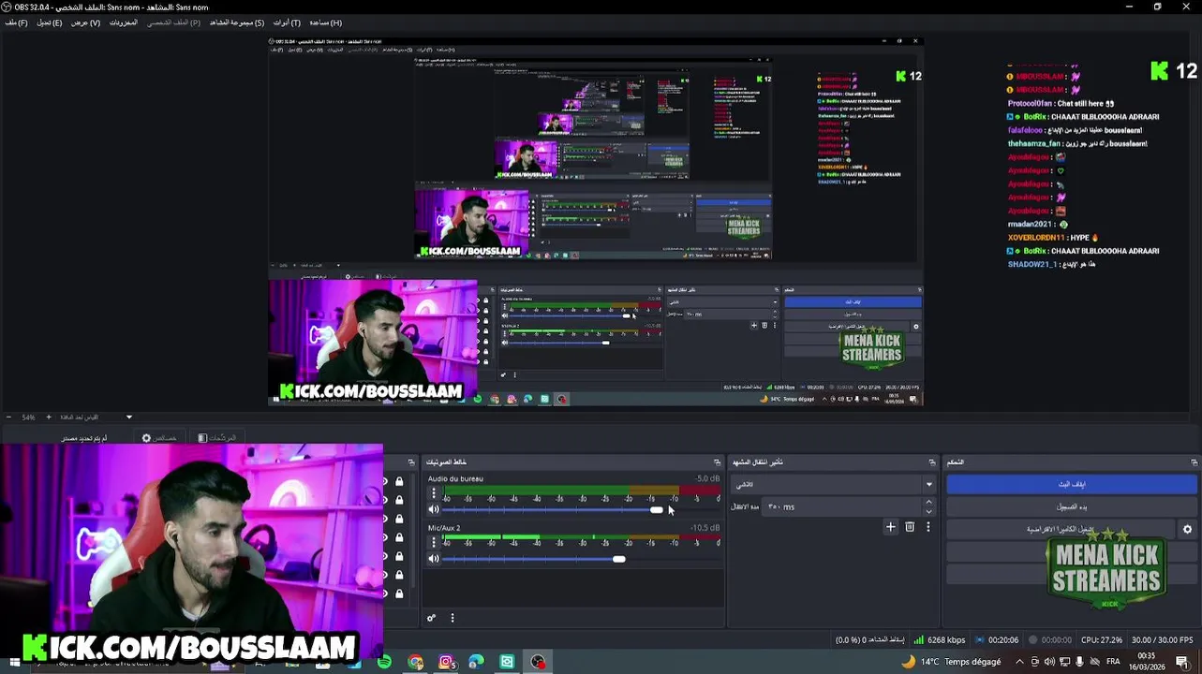
Task: Click the Audio du bureau volume slider handle
Action: (x=656, y=510)
